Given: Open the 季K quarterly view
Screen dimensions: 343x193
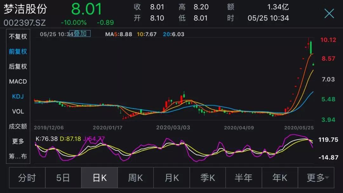Looking at the screenshot, I should (207, 178).
